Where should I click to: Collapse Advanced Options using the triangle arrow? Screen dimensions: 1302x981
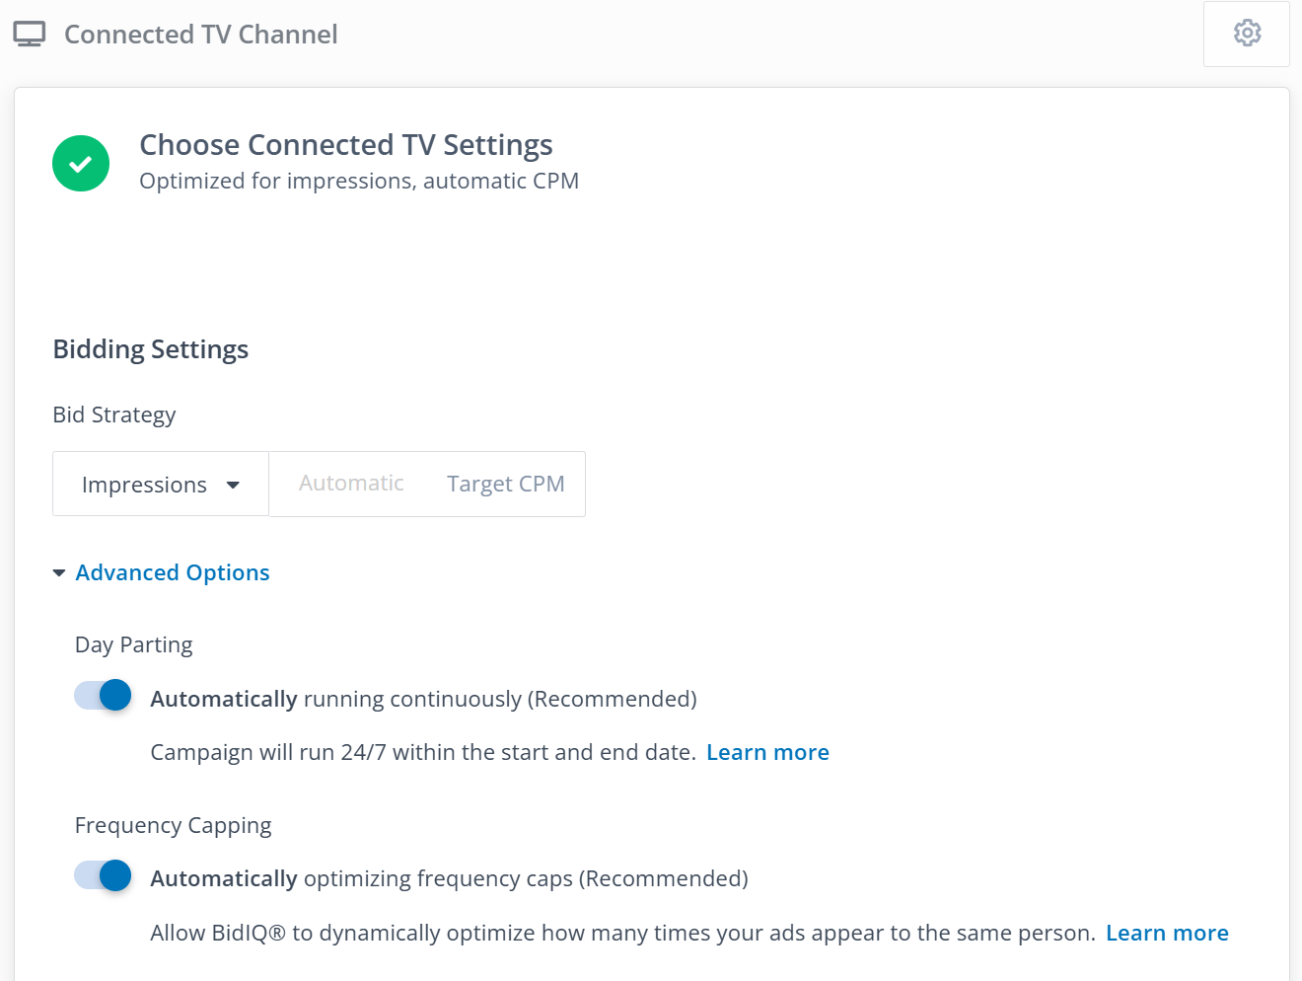click(x=59, y=573)
